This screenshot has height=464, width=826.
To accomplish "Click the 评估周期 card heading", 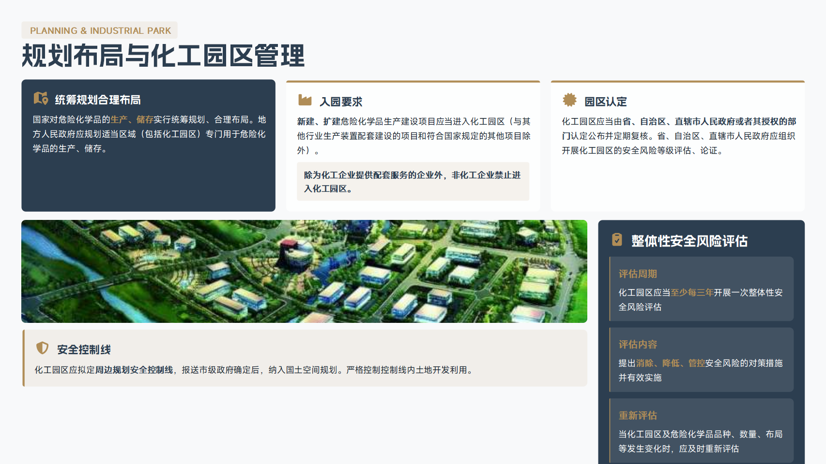I will click(x=638, y=274).
